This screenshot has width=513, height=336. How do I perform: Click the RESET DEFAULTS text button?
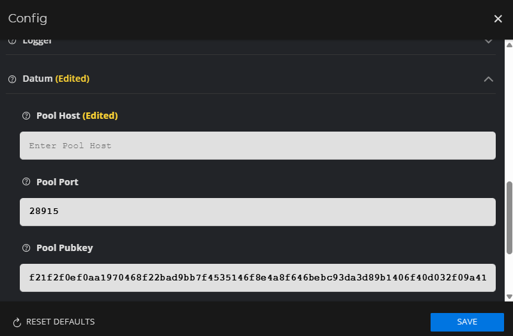coord(60,322)
